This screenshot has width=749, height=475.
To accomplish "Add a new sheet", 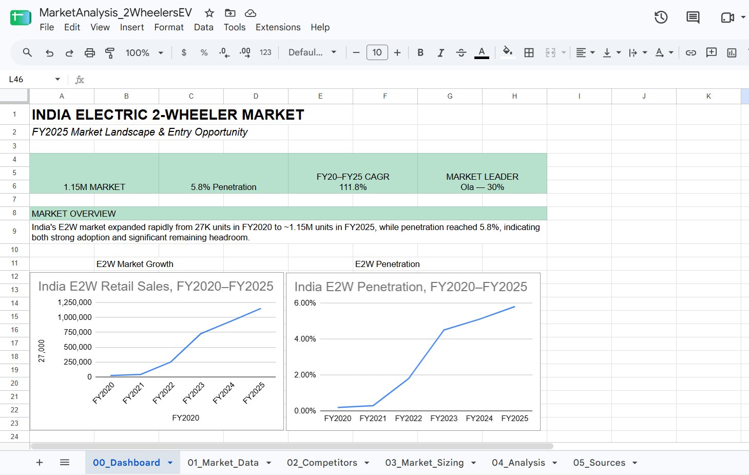I will pyautogui.click(x=40, y=463).
